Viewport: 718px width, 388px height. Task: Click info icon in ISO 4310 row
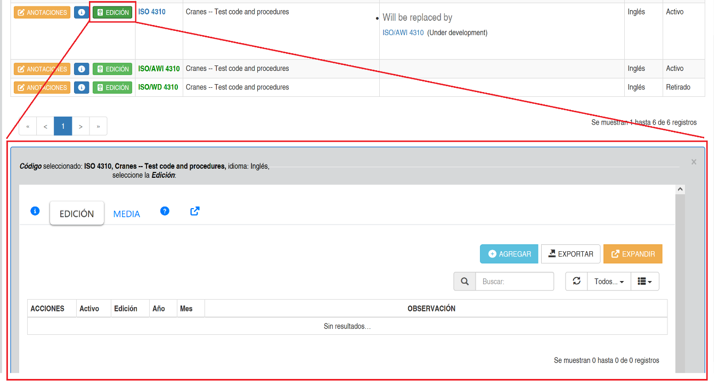click(x=81, y=12)
